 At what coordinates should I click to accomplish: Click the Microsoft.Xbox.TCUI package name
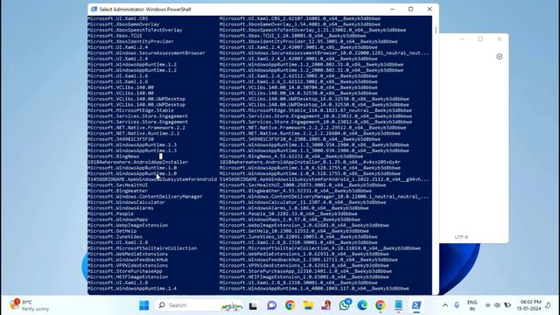click(x=115, y=36)
